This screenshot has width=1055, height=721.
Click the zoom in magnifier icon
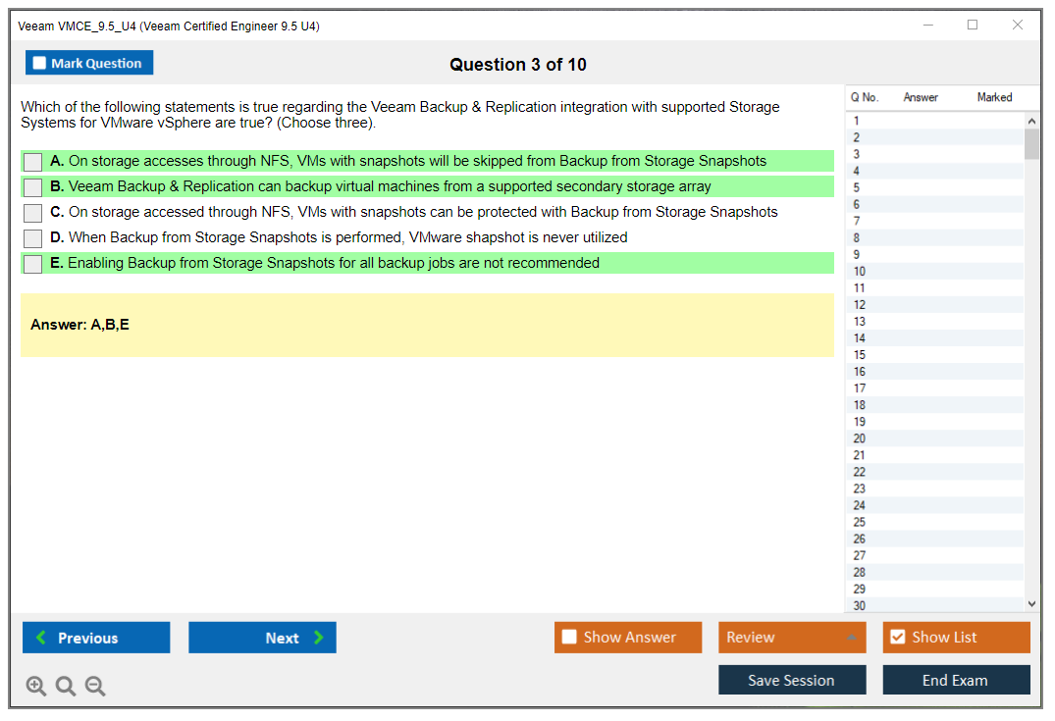point(36,687)
